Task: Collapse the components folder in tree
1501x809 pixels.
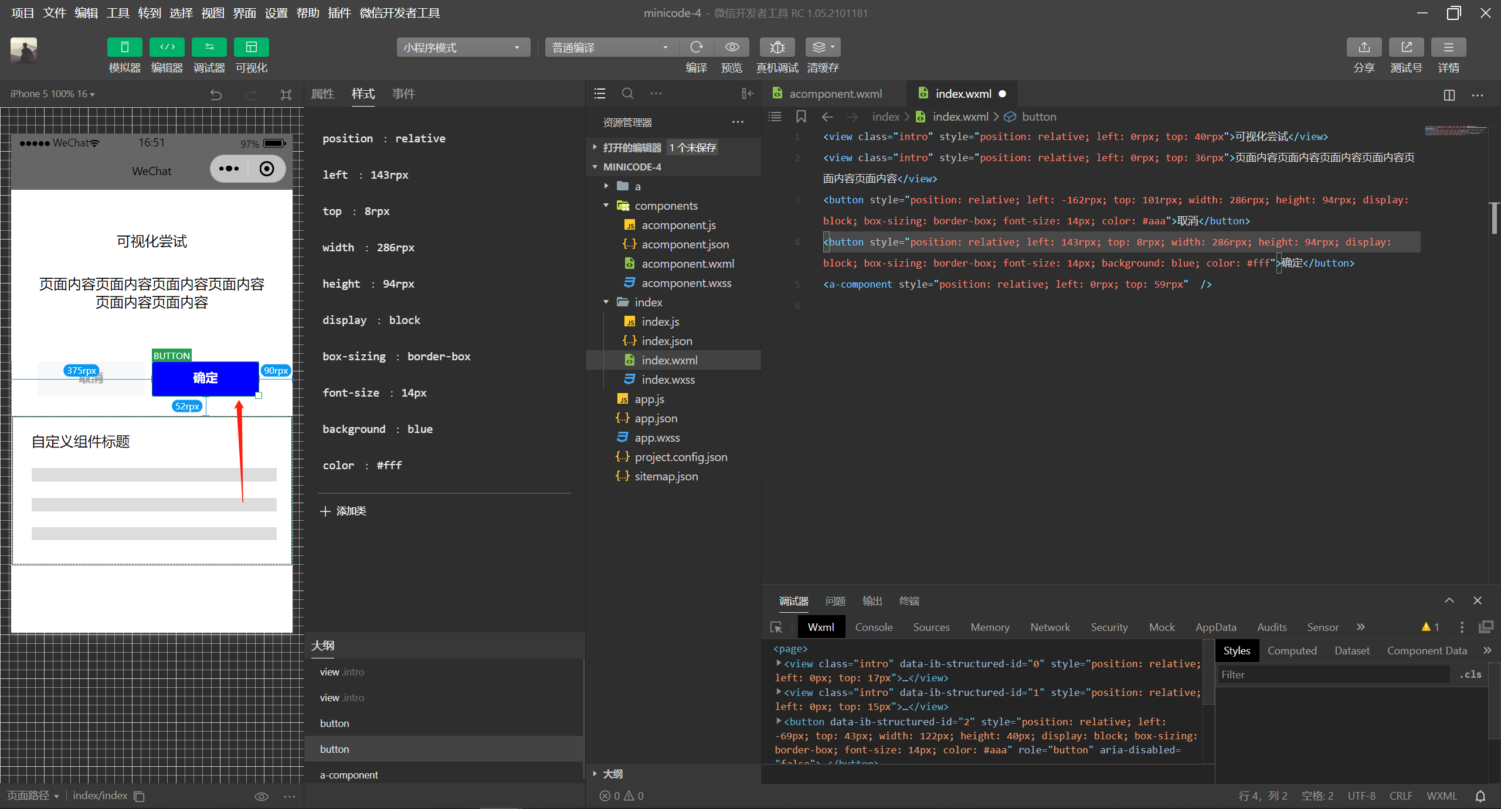Action: (x=606, y=206)
